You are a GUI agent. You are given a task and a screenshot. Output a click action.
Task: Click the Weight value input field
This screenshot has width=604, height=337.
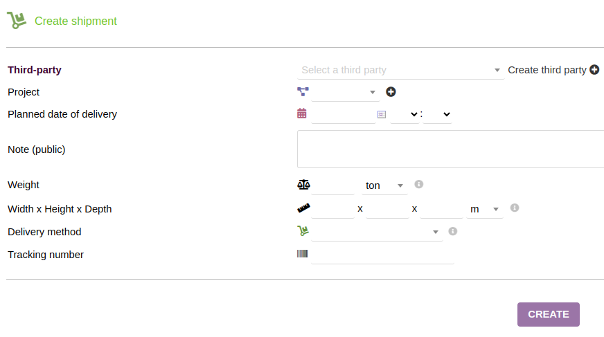coord(333,185)
